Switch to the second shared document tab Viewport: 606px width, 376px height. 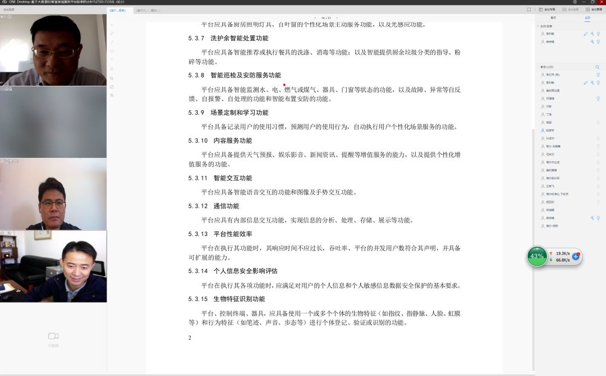[x=147, y=10]
